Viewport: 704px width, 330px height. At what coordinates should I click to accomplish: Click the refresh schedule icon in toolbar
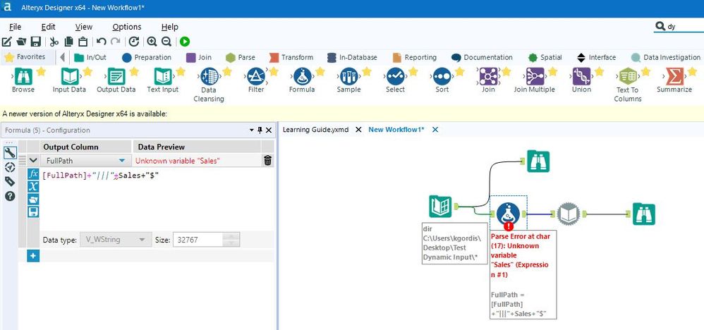click(134, 42)
